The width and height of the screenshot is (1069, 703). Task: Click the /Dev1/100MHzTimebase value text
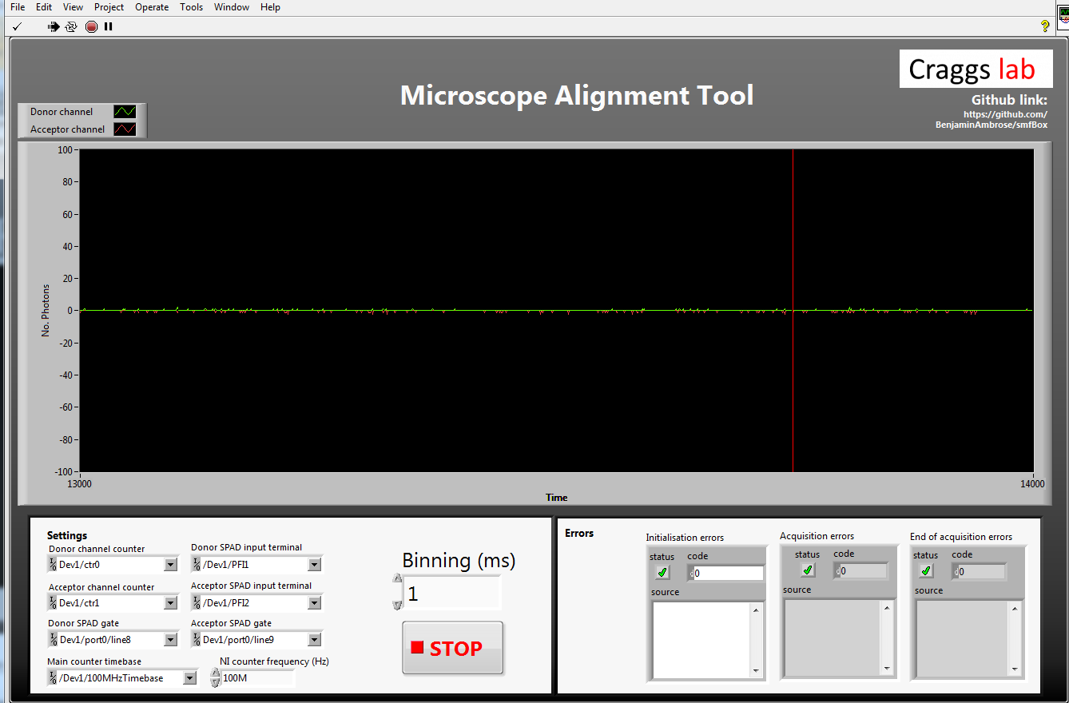(111, 678)
